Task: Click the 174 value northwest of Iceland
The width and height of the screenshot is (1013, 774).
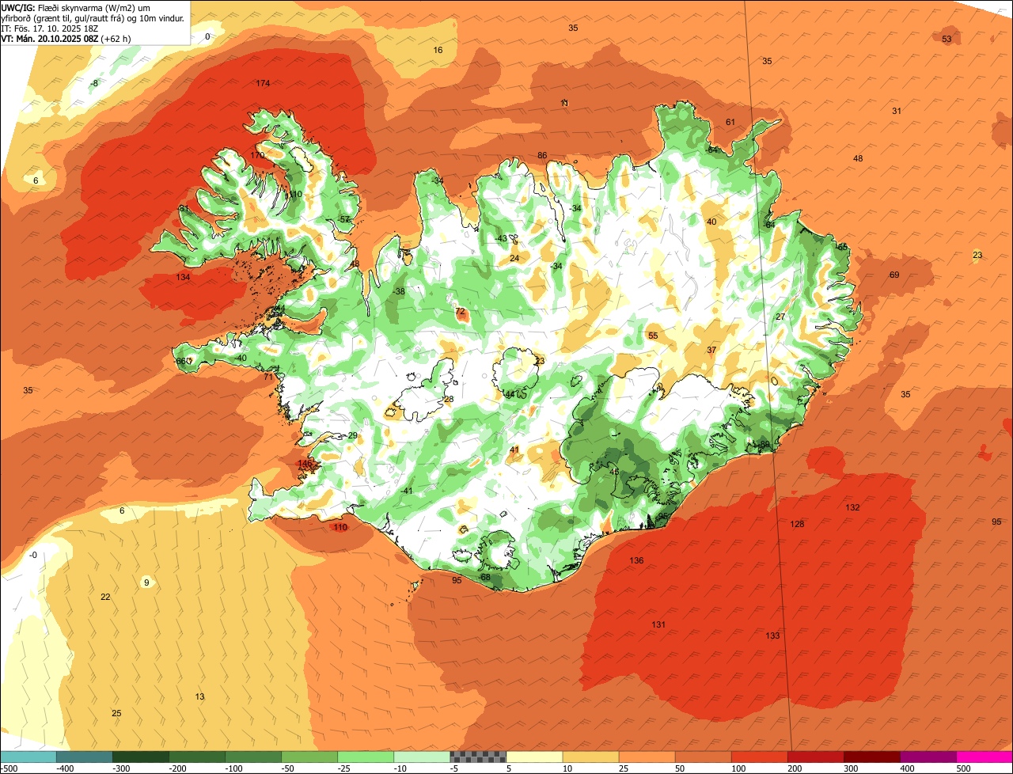Action: [263, 83]
